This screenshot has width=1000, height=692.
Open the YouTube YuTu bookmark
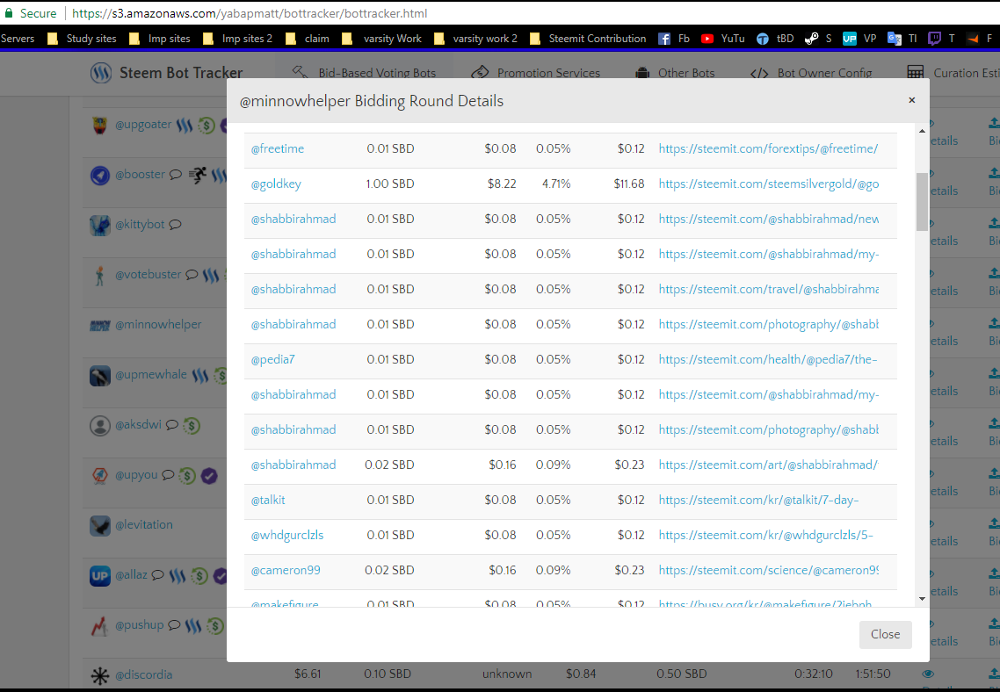[722, 39]
